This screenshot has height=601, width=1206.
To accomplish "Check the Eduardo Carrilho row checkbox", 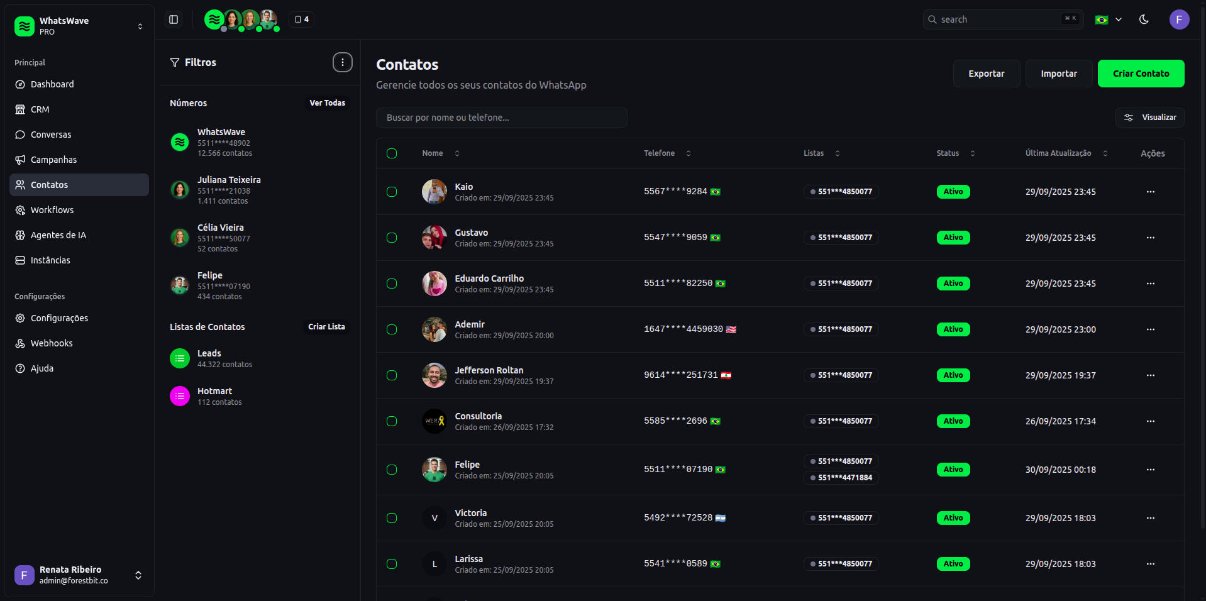I will pos(392,284).
